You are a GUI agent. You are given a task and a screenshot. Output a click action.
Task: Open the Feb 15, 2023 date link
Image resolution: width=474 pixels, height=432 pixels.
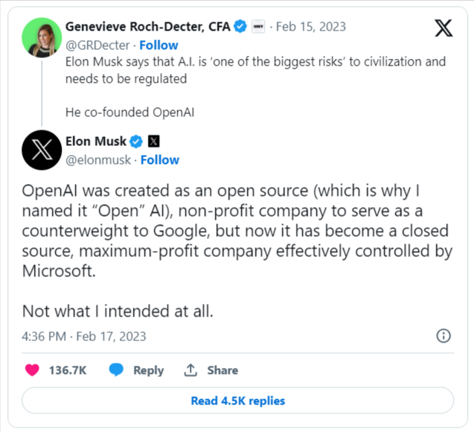tap(311, 27)
